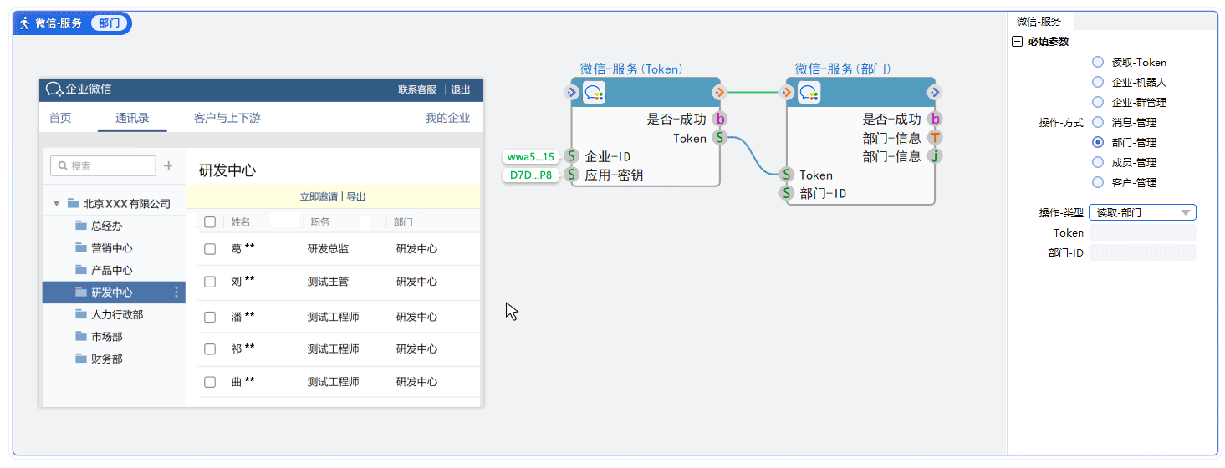Viewport: 1225px width, 468px height.
Task: Click the plus icon beside search box
Action: 168,165
